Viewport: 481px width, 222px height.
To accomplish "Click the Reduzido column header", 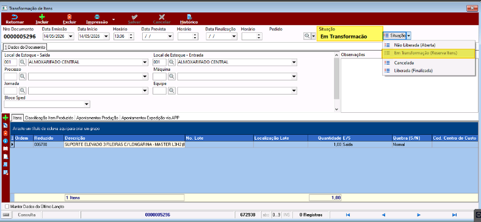I will pos(48,138).
